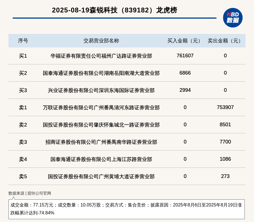Click 国泰海通证券股份有限公司上海江苏路营业部
254x222 pixels.
click(x=101, y=159)
